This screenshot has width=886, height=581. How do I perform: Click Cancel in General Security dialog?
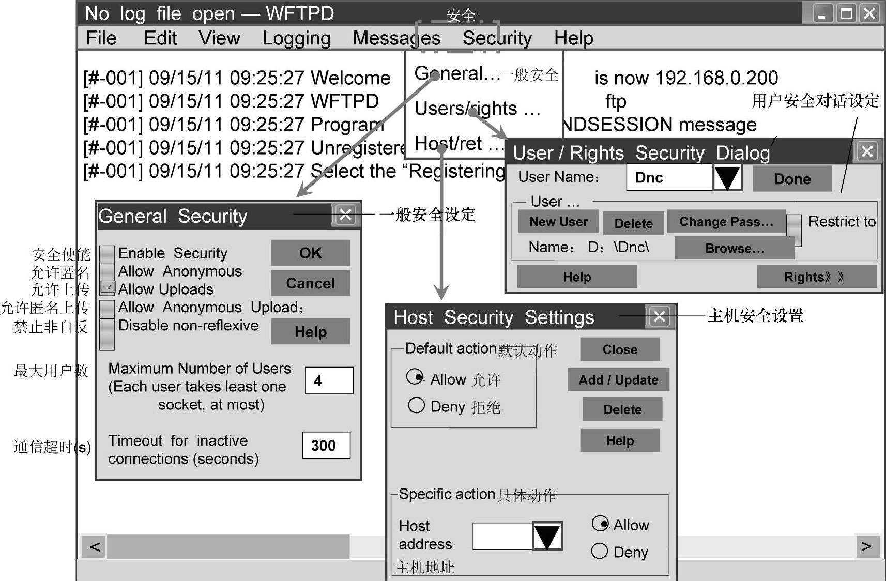coord(311,283)
